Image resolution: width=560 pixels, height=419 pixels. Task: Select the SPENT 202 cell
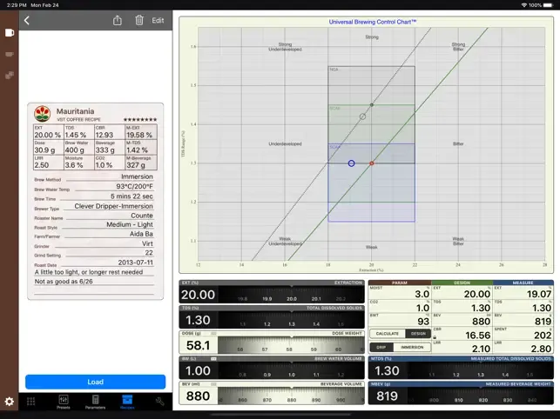point(523,334)
